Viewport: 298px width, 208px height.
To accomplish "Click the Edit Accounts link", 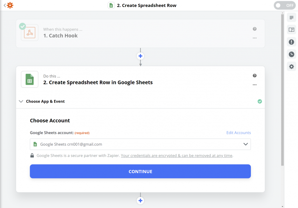I will coord(239,133).
